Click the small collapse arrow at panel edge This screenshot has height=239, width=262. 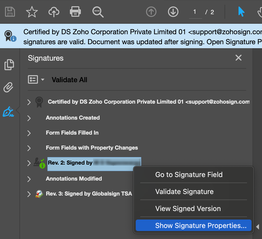click(258, 227)
